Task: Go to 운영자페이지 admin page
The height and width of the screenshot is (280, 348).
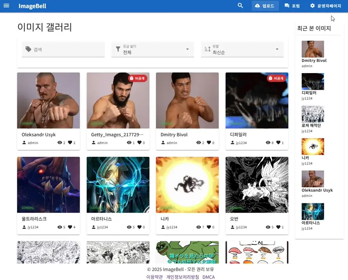Action: pos(325,6)
